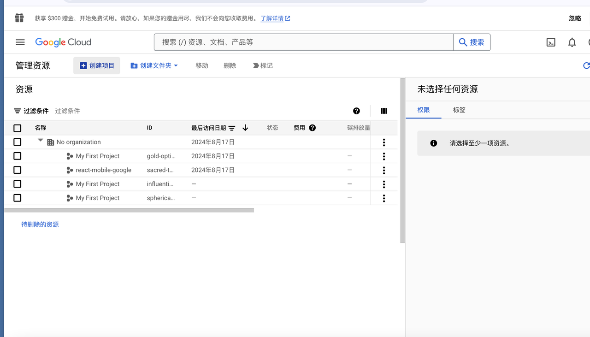The image size is (590, 337).
Task: Click the vertical resource panel scrollbar
Action: click(x=402, y=160)
